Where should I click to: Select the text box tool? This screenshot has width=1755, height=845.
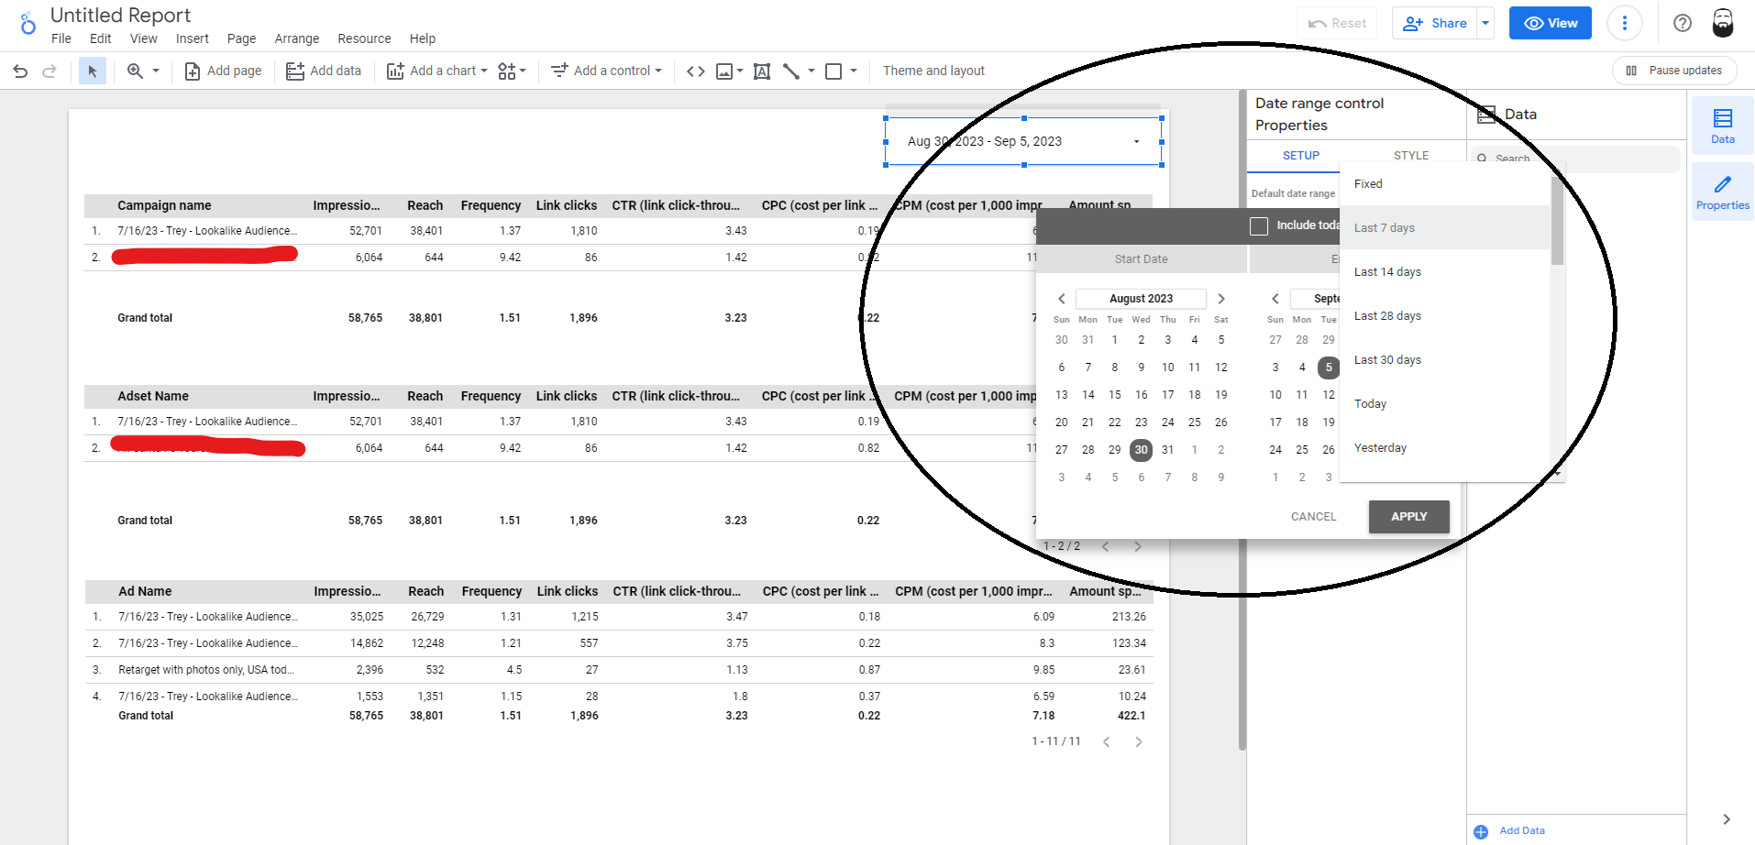(761, 71)
